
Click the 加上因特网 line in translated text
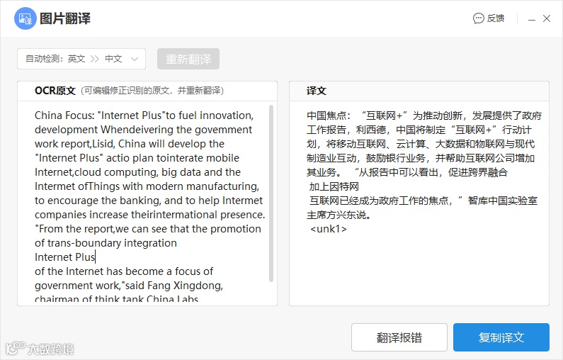334,186
